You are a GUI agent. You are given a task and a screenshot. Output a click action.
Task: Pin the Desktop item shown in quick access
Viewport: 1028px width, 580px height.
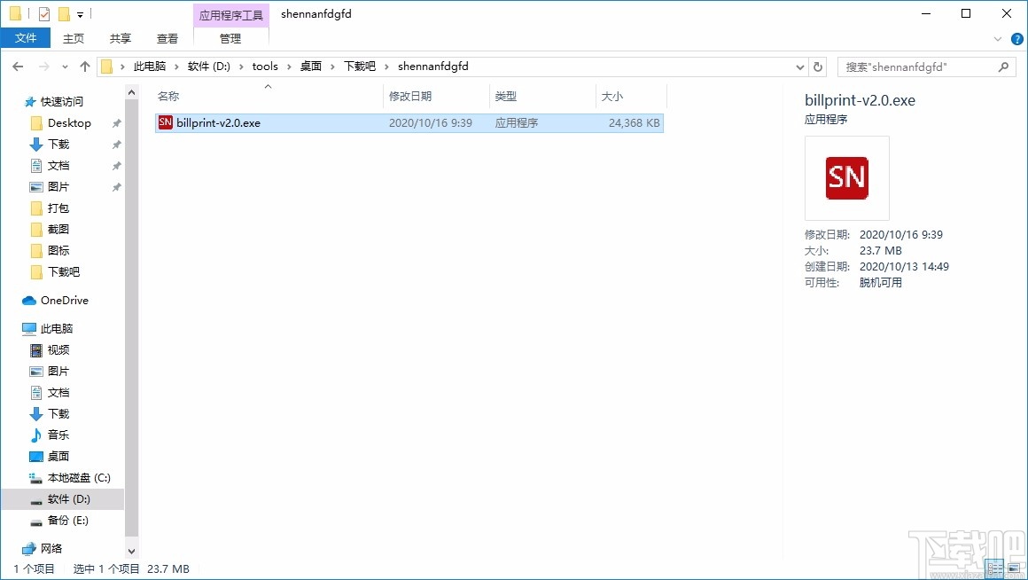click(115, 122)
